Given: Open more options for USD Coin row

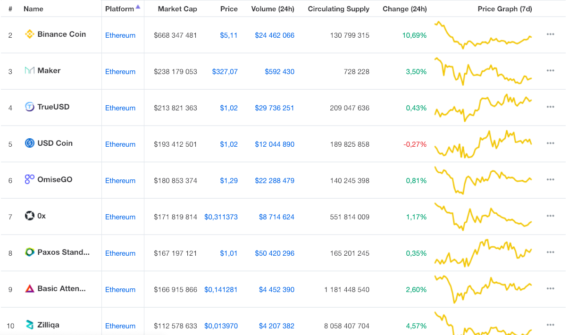Looking at the screenshot, I should (x=550, y=143).
